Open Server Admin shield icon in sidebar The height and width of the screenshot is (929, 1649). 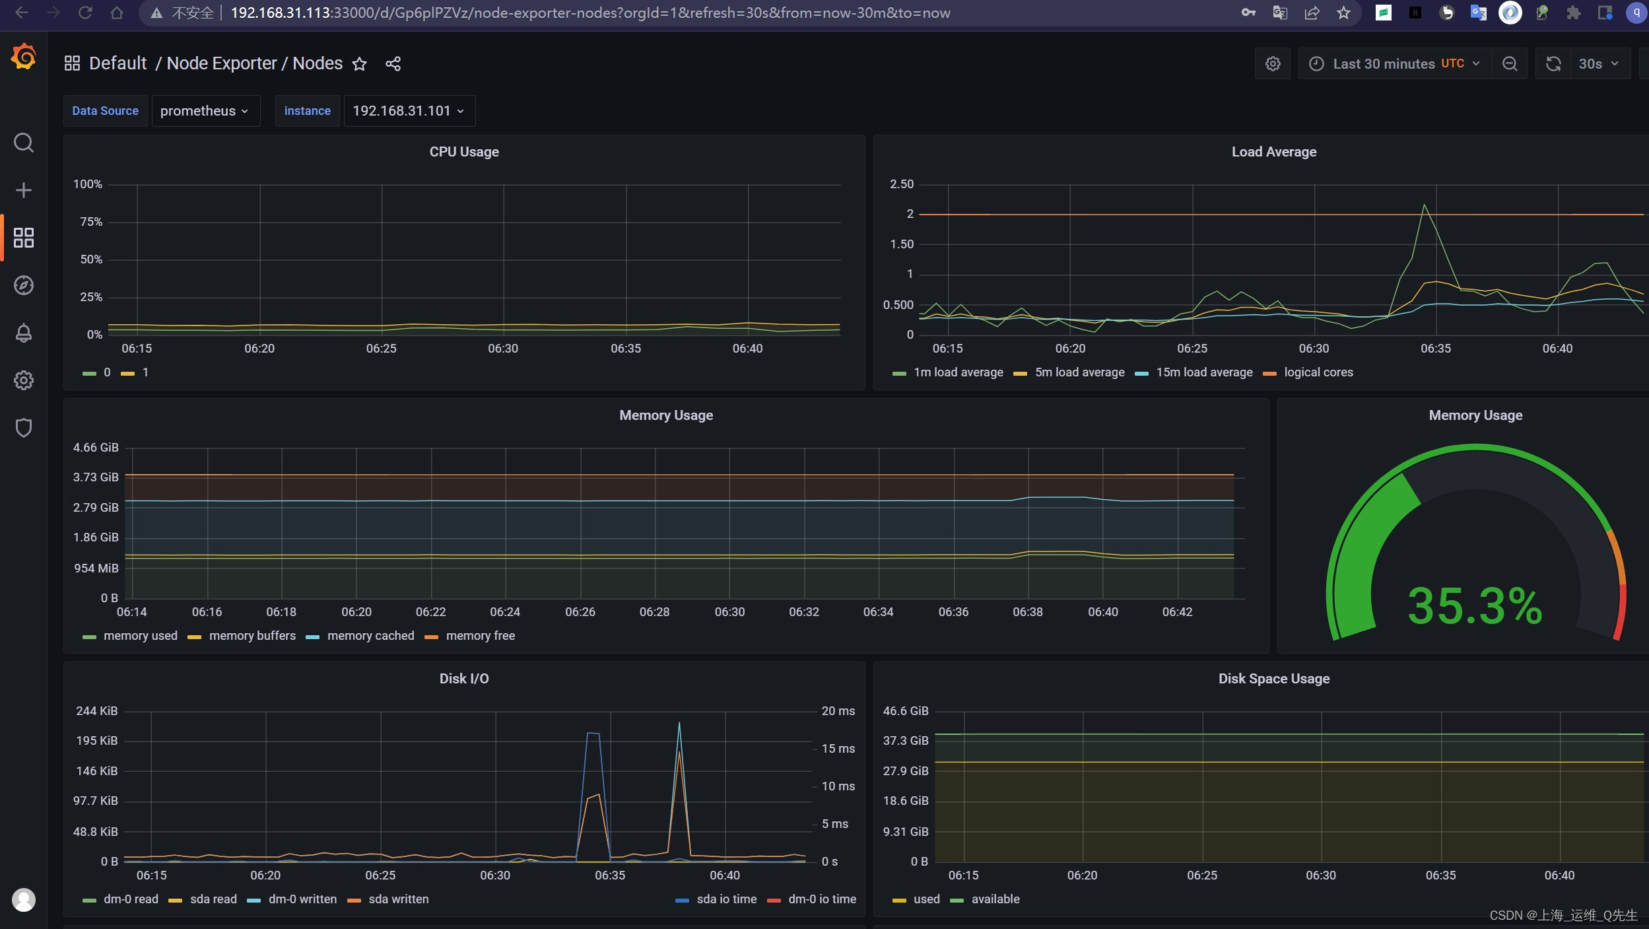(x=24, y=428)
